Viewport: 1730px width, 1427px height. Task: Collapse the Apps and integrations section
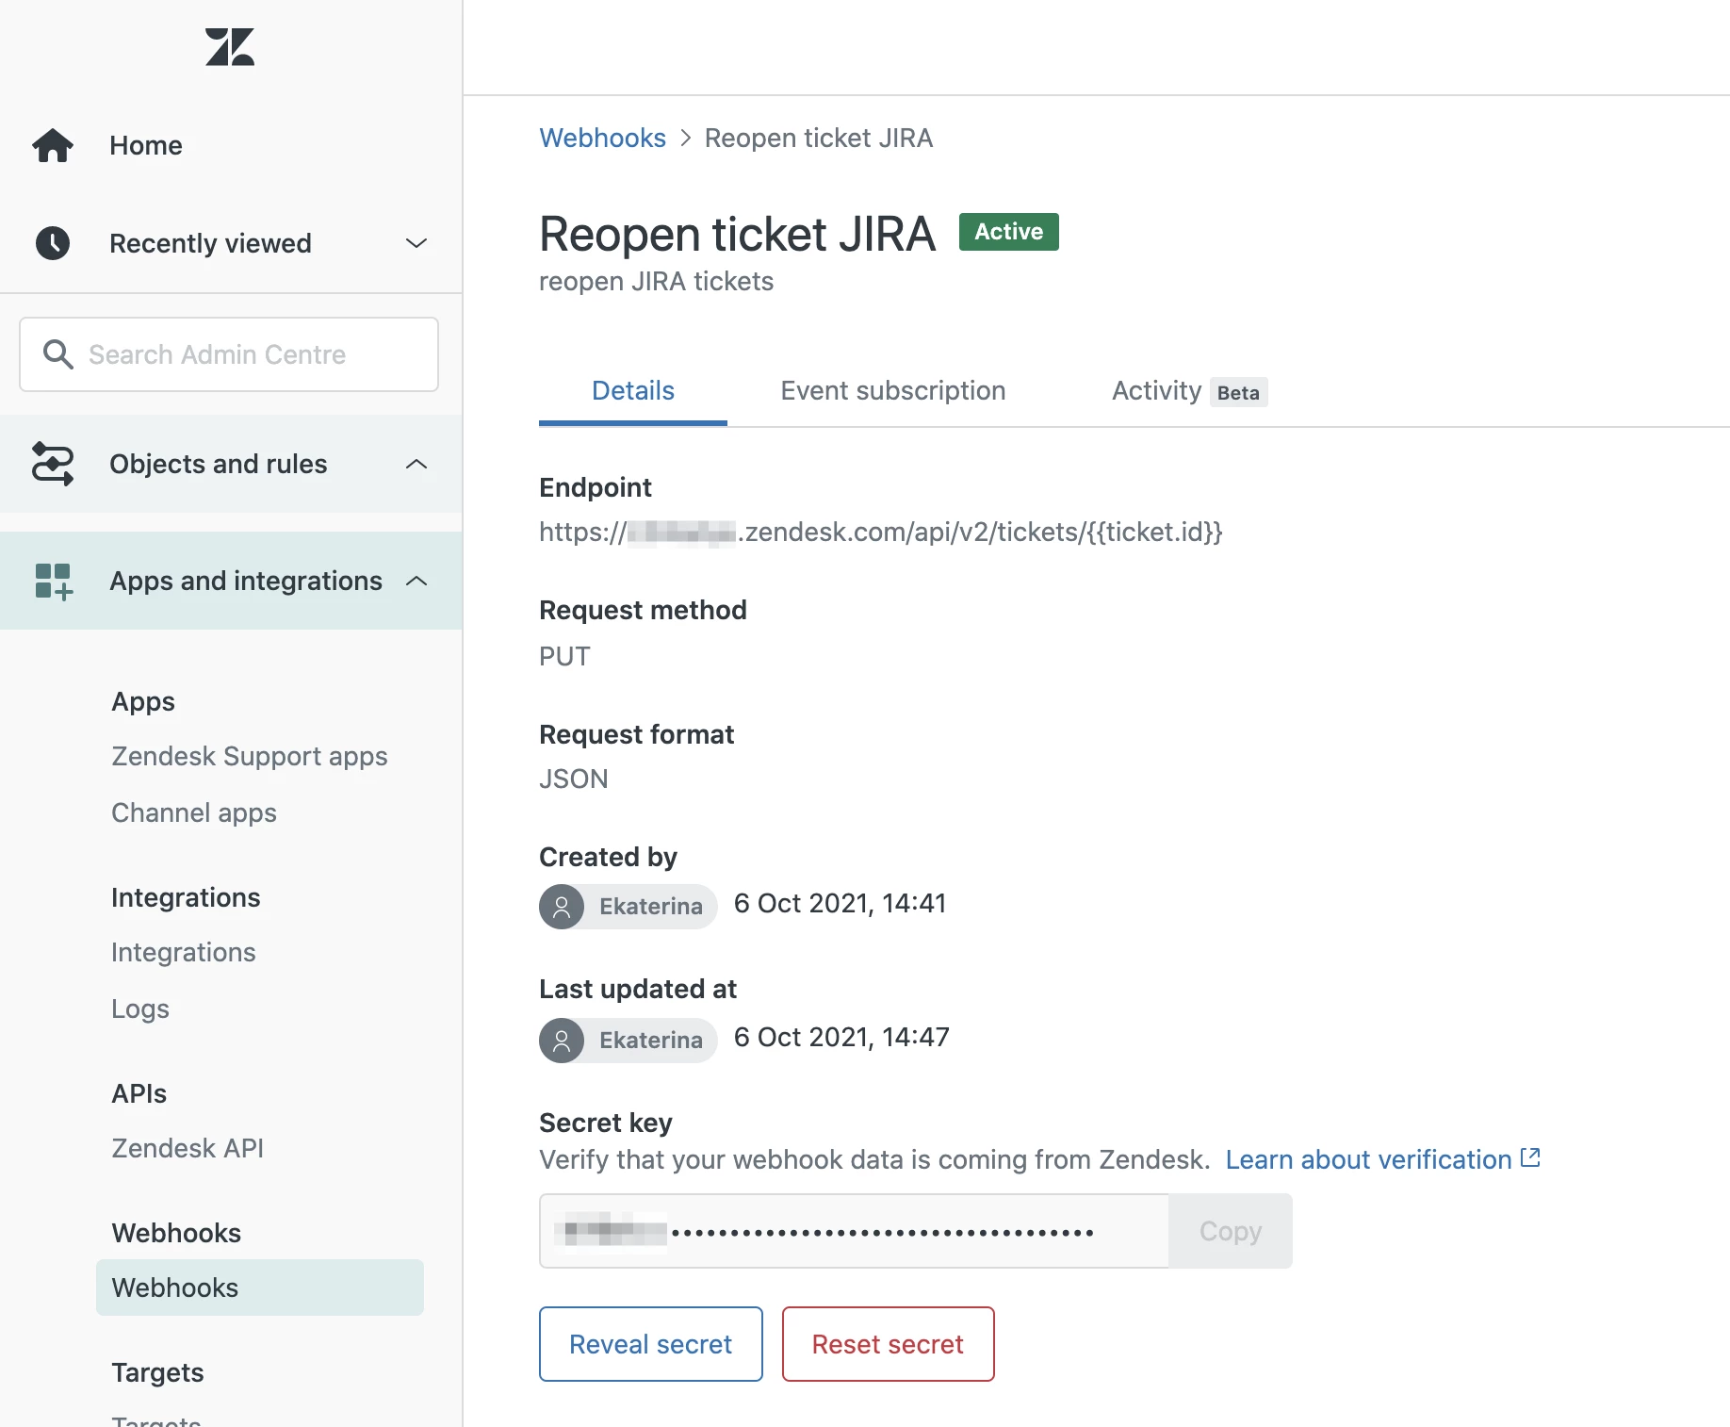click(416, 581)
